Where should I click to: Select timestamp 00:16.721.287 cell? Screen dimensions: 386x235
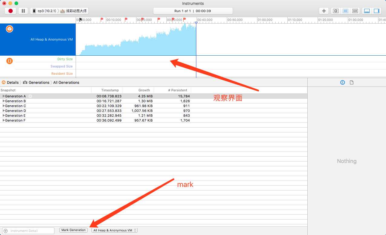[109, 101]
